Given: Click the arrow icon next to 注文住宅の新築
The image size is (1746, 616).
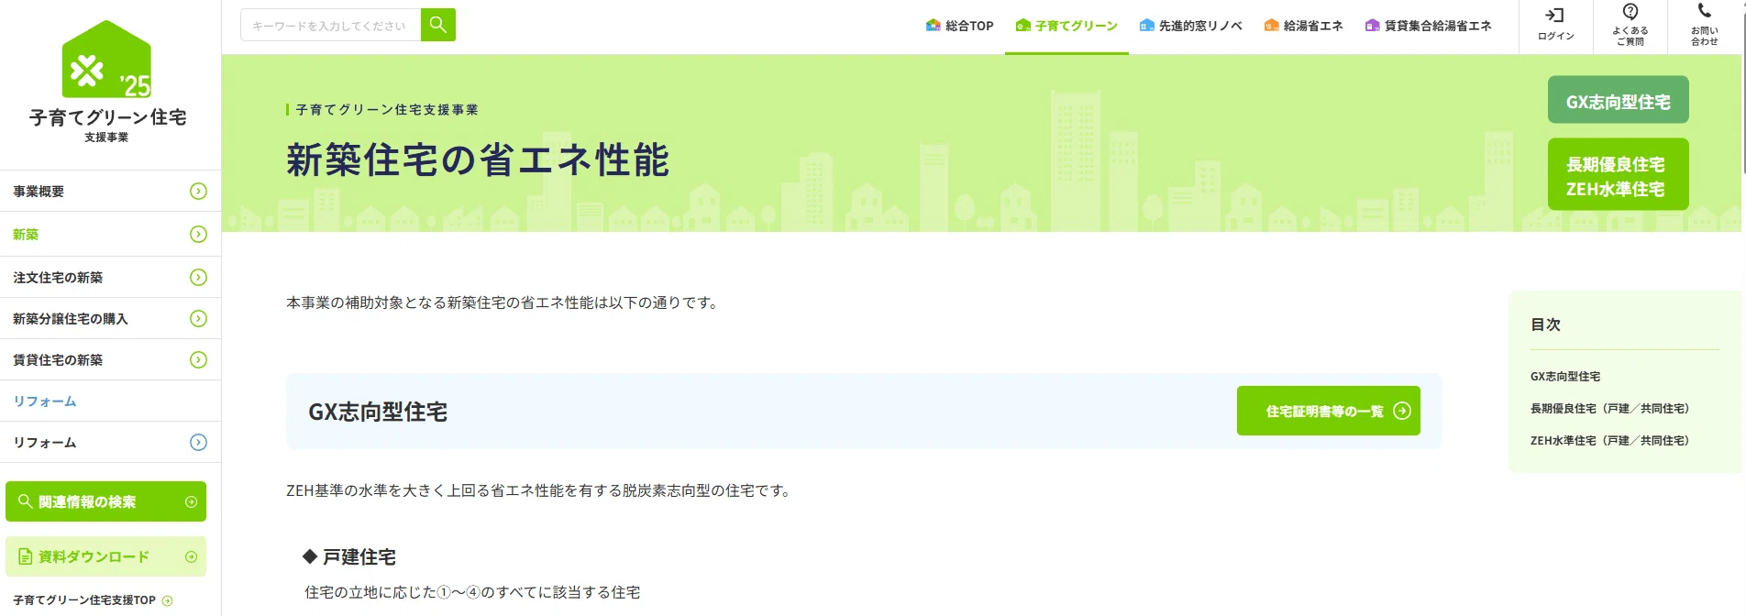Looking at the screenshot, I should click(x=198, y=277).
